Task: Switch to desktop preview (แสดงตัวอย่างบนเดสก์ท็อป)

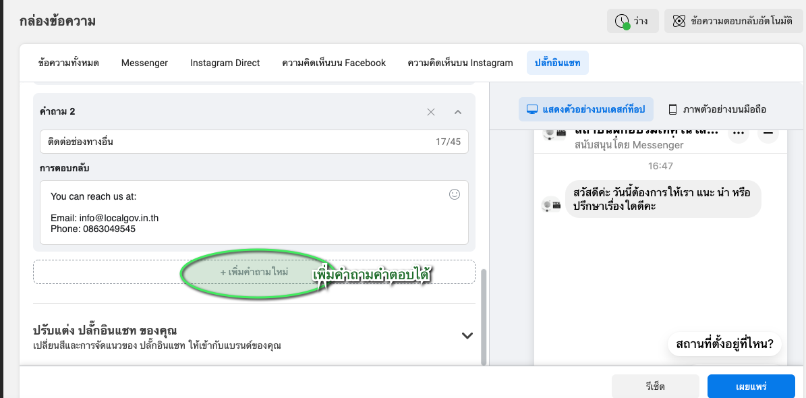Action: point(585,109)
